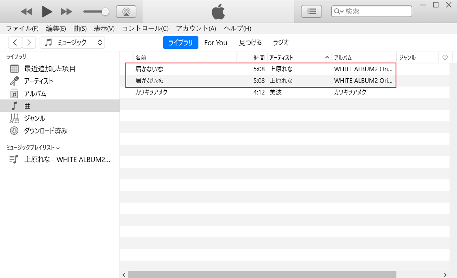This screenshot has height=278, width=457.
Task: Sort by the アルバム column header
Action: pos(364,58)
